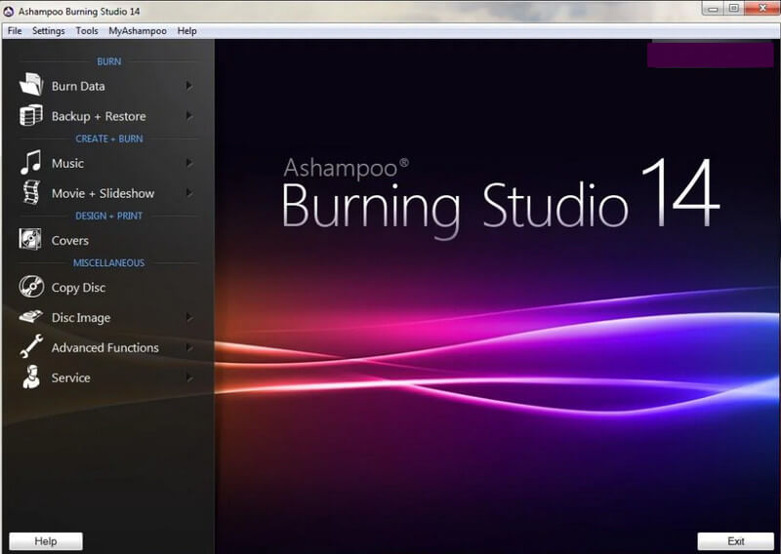Viewport: 781px width, 554px height.
Task: Expand the Advanced Functions submenu arrow
Action: click(x=188, y=347)
